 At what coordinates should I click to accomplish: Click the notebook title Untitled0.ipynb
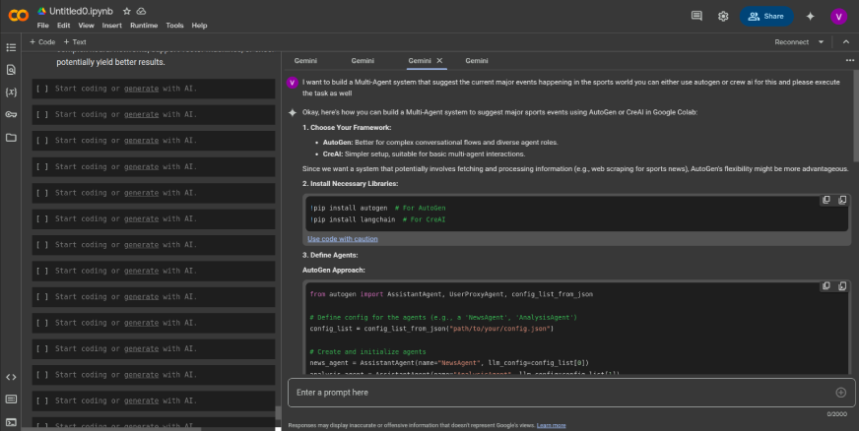(x=81, y=11)
